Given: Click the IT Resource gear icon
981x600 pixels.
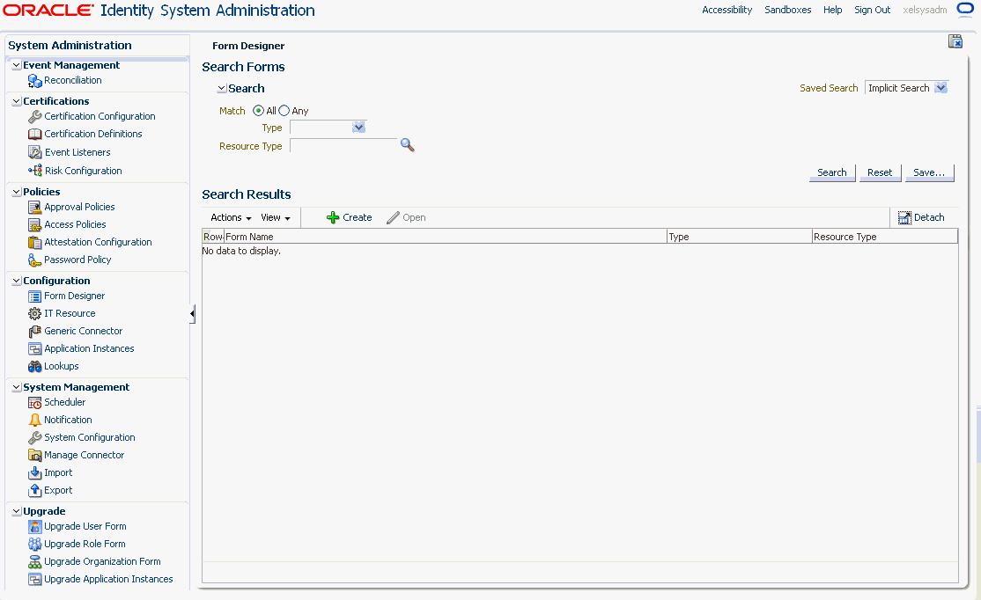Looking at the screenshot, I should coord(35,314).
